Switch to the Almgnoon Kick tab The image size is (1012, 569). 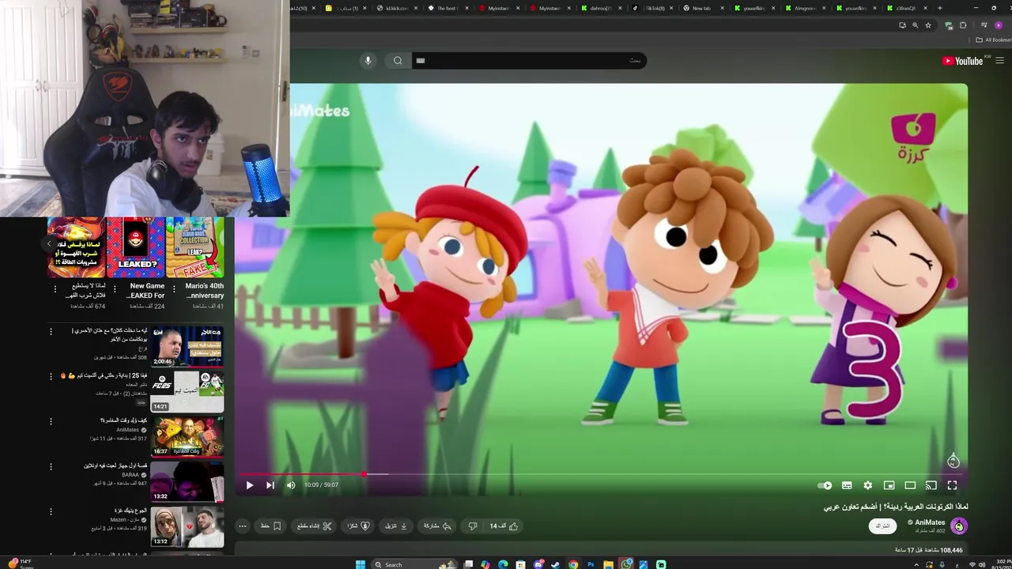coord(803,8)
